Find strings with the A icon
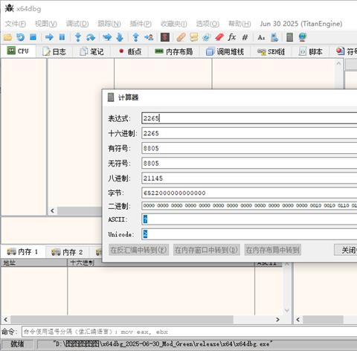Screen dimensions: 357x351 click(x=261, y=37)
